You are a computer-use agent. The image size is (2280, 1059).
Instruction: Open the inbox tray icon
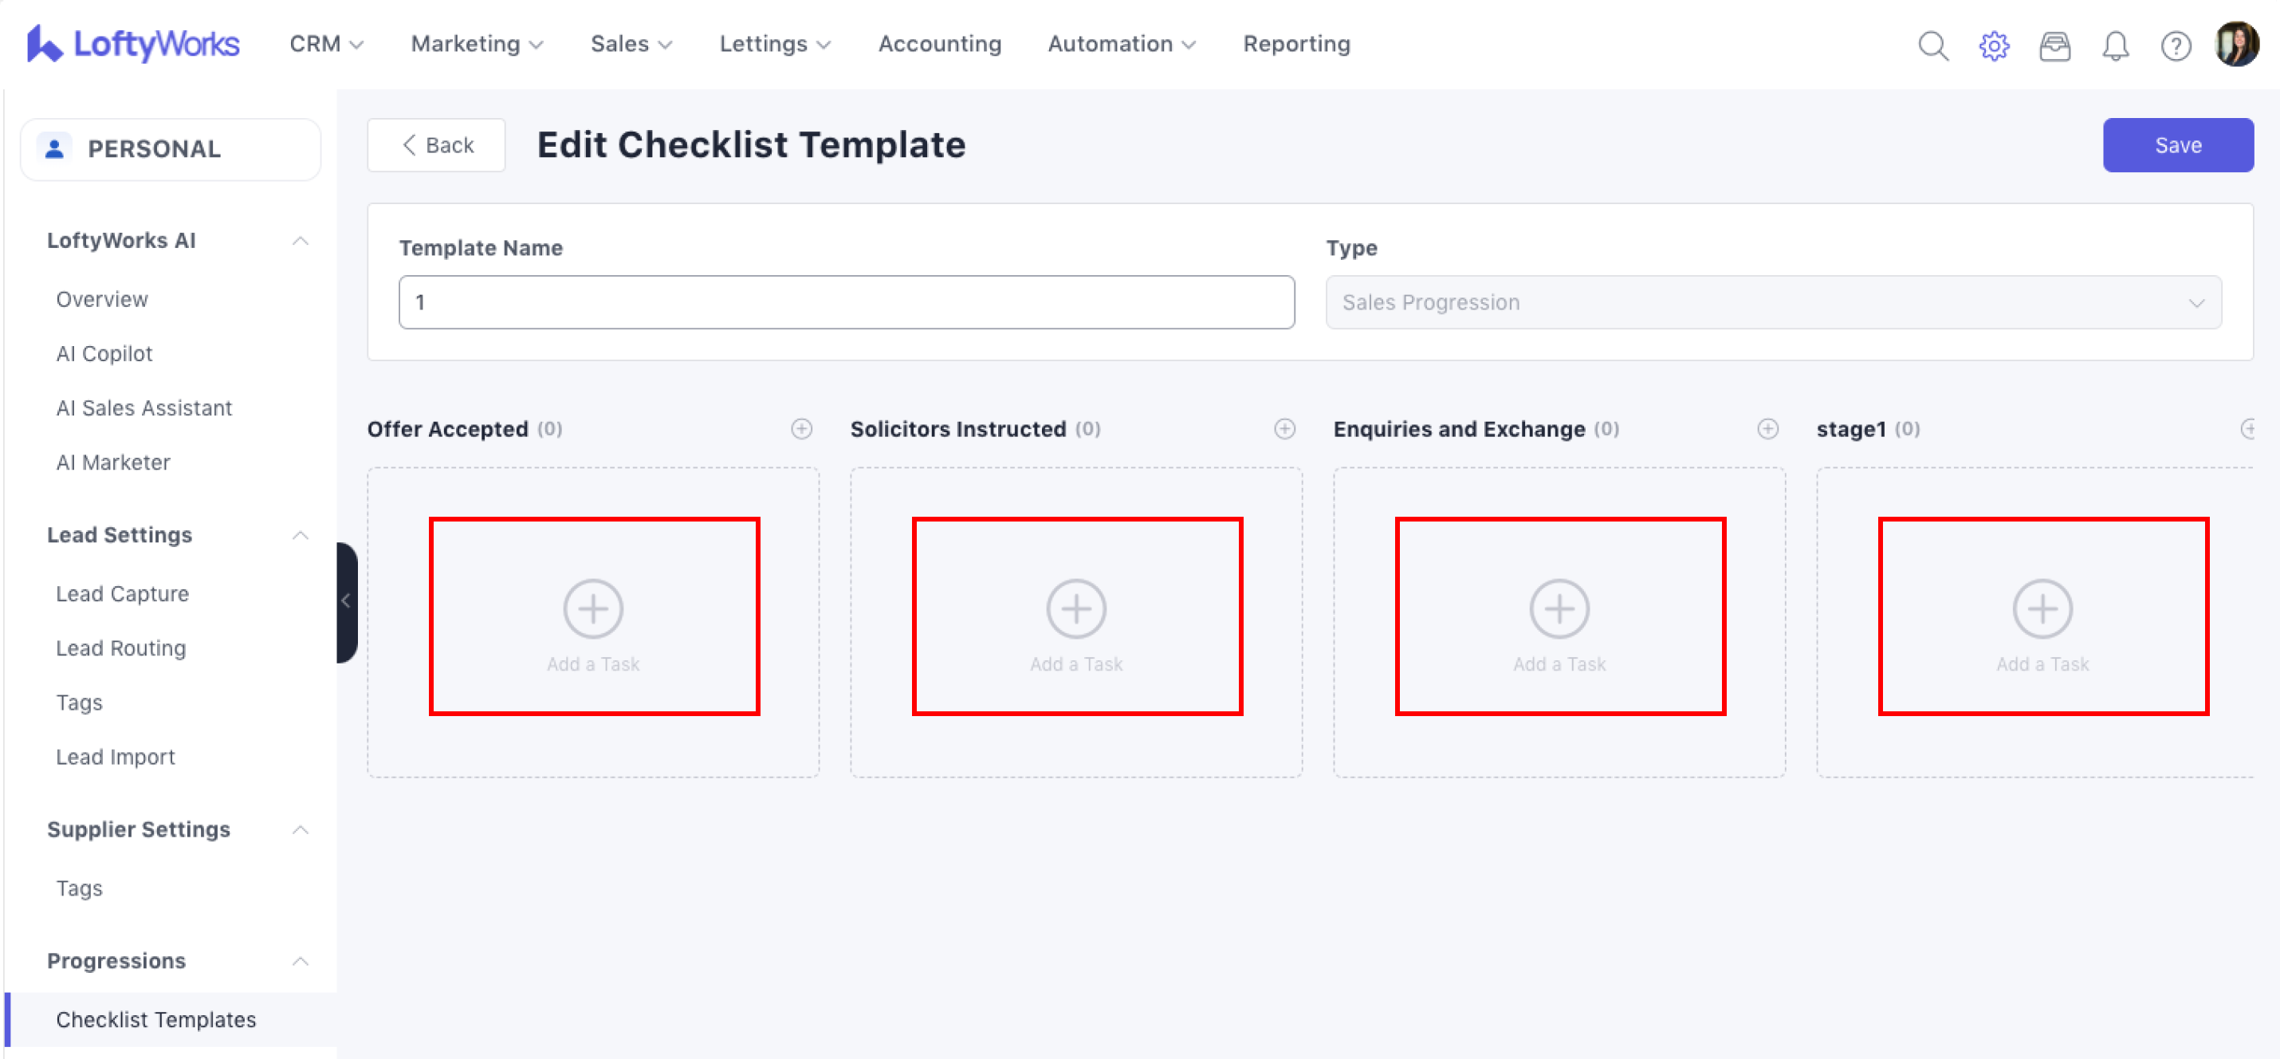click(2054, 45)
